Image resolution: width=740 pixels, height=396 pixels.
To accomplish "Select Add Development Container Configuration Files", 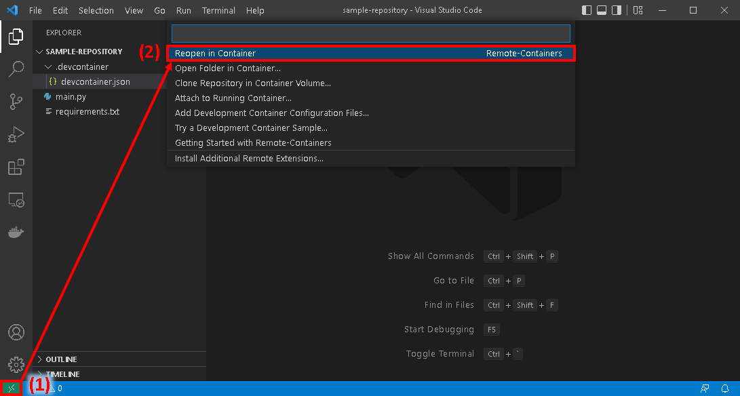I will point(371,113).
